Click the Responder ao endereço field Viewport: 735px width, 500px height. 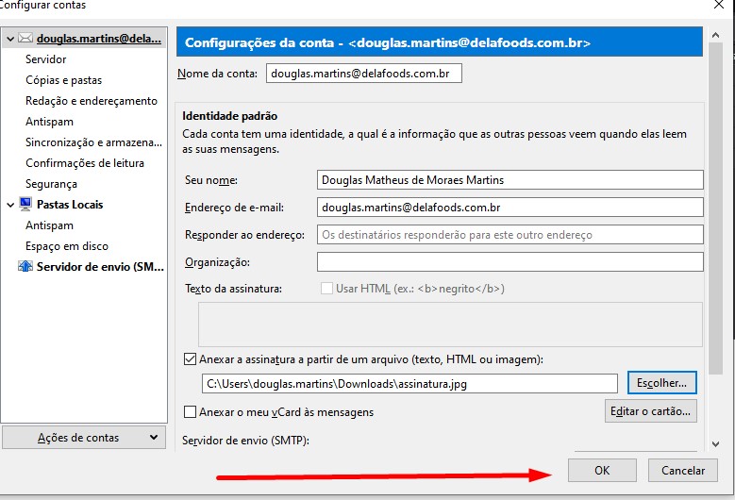tap(509, 235)
